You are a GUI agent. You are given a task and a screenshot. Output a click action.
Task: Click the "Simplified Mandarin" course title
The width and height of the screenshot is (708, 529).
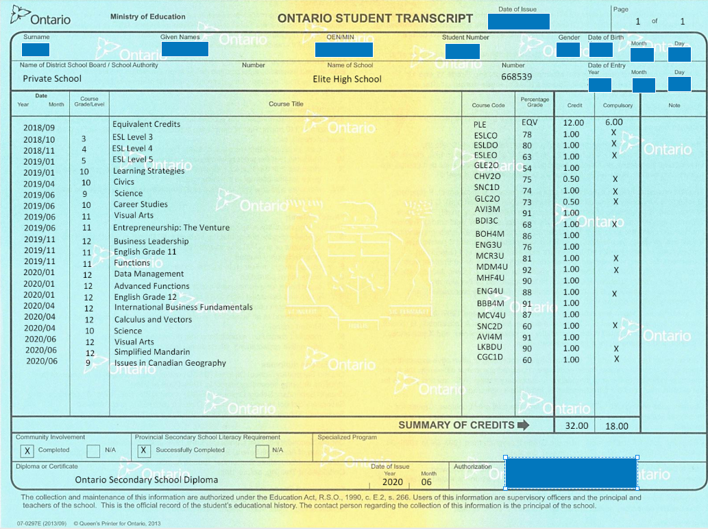(152, 352)
